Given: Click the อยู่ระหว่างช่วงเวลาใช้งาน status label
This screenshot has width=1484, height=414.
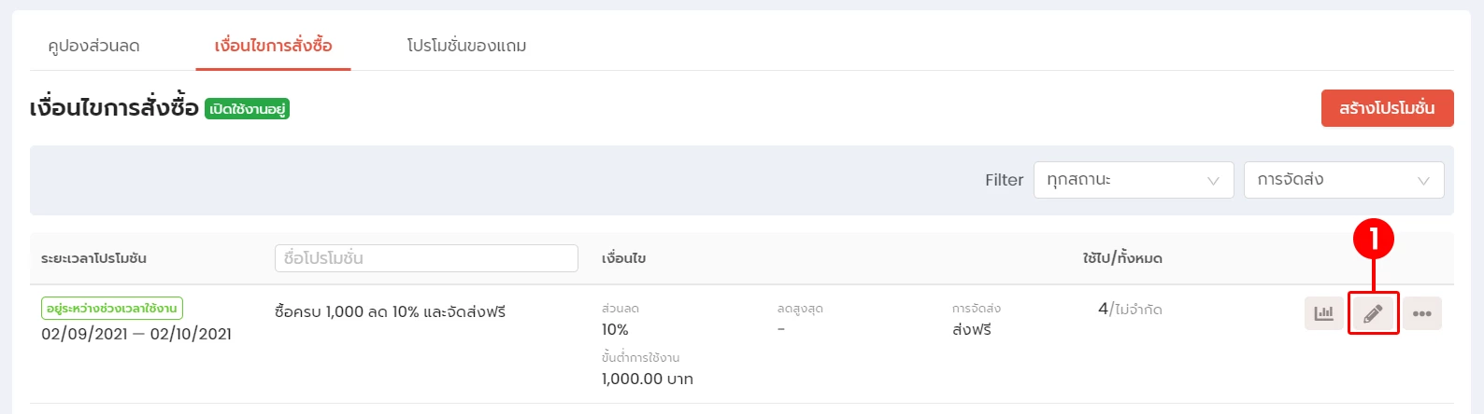Looking at the screenshot, I should 112,309.
